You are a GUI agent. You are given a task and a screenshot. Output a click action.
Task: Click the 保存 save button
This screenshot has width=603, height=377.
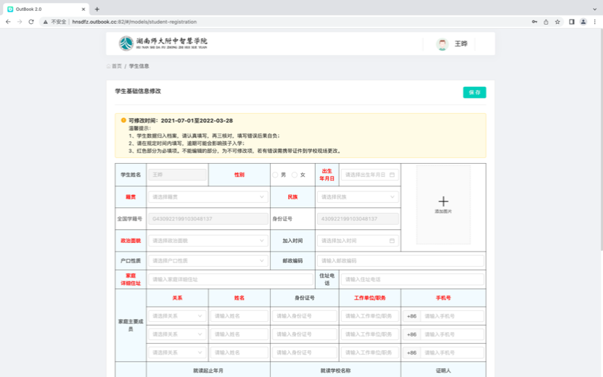475,92
